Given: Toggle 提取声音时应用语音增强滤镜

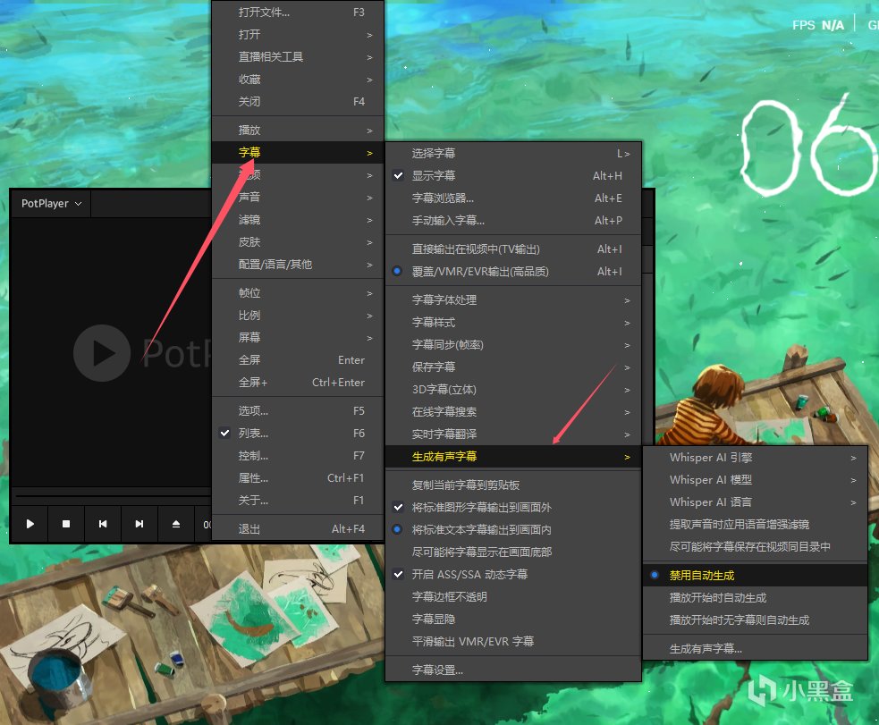Looking at the screenshot, I should (x=755, y=525).
